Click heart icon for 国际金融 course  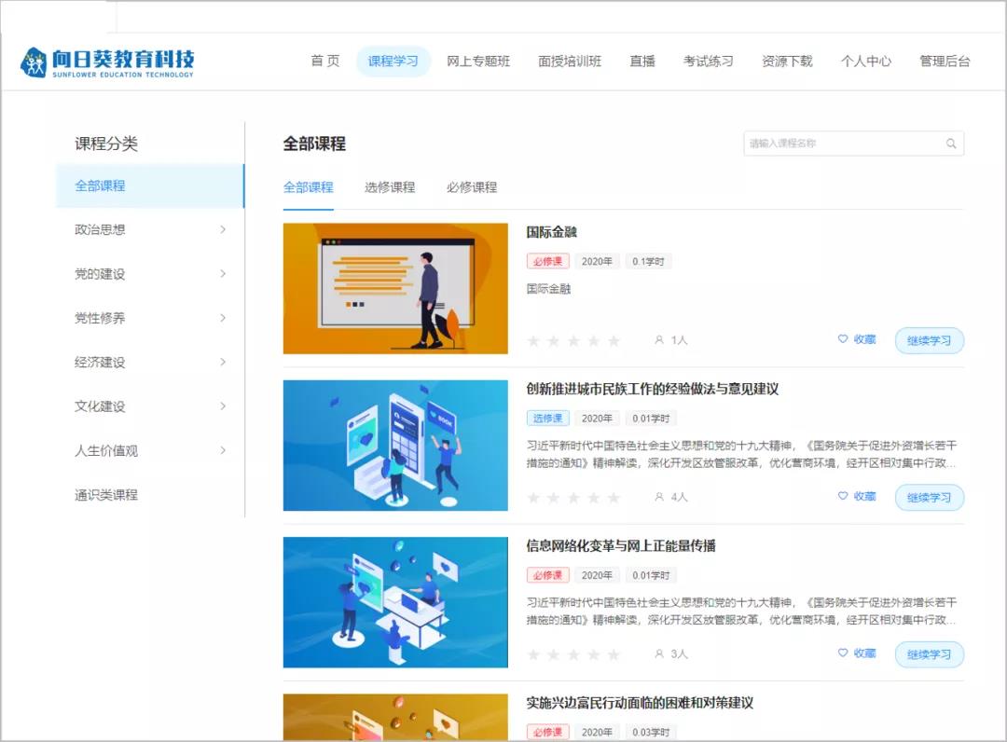pyautogui.click(x=843, y=339)
